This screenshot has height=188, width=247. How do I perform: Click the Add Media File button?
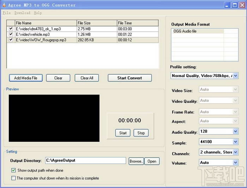click(26, 78)
